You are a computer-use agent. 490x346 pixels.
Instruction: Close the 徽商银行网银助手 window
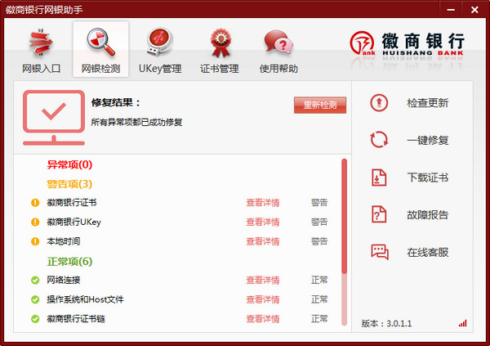(474, 10)
